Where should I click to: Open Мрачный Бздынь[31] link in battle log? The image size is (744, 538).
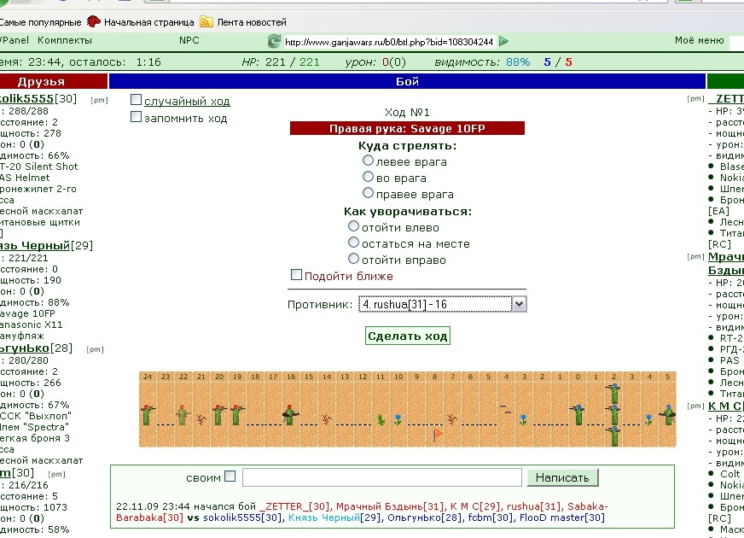(x=391, y=506)
